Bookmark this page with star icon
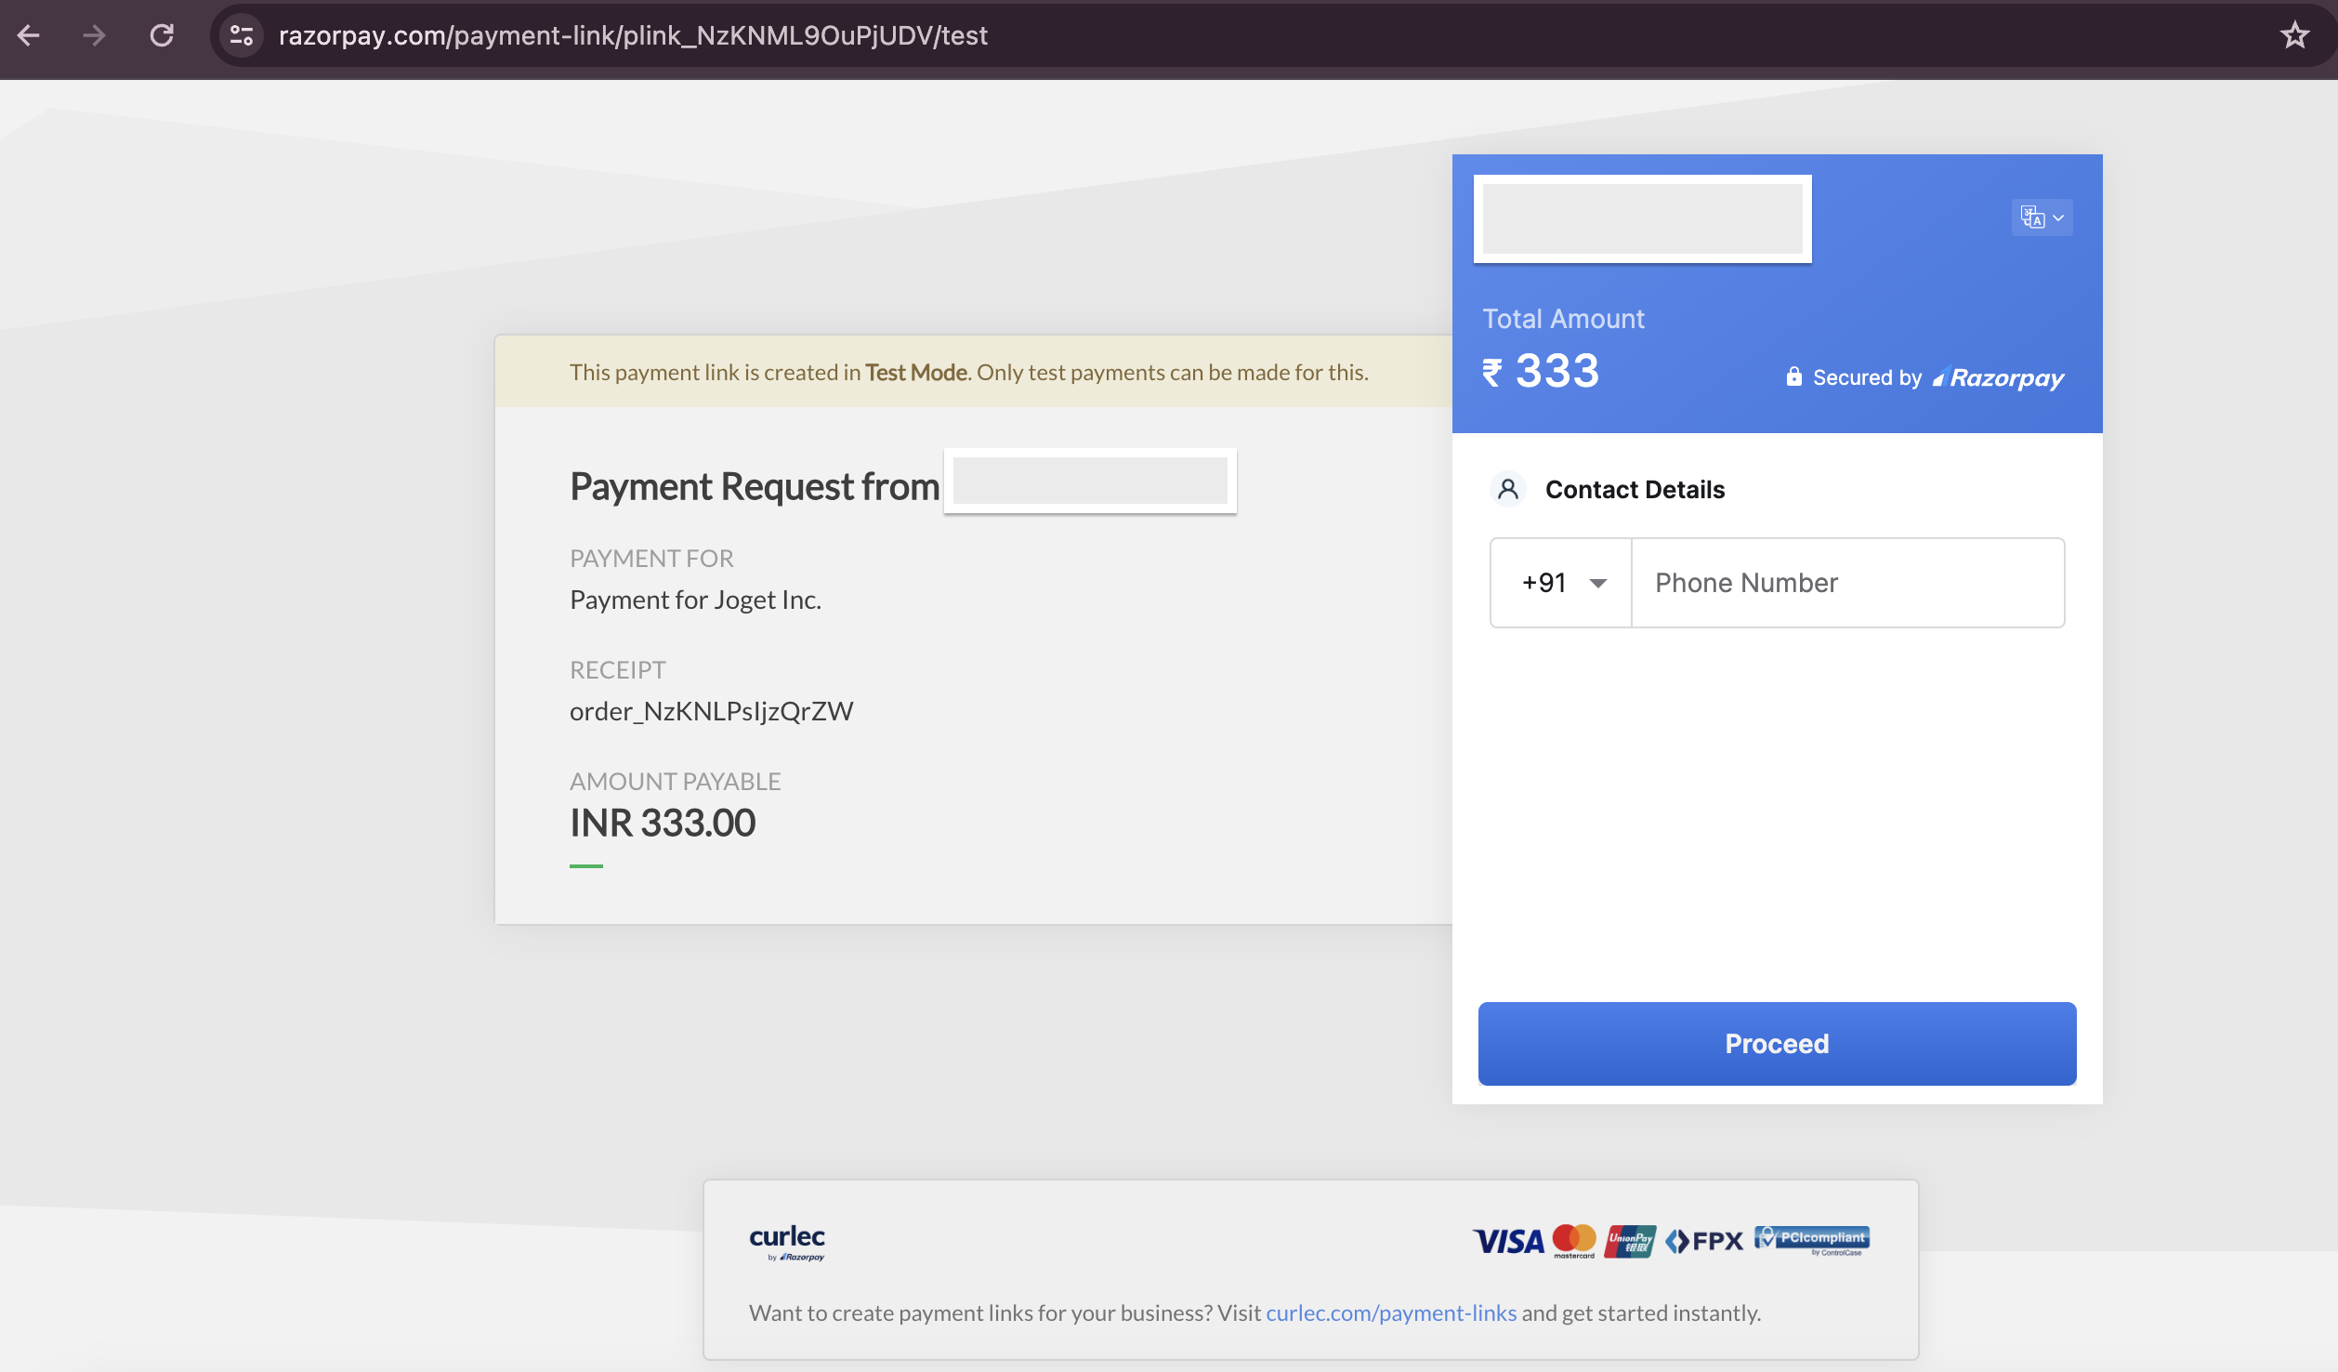Viewport: 2338px width, 1372px height. click(x=2294, y=35)
